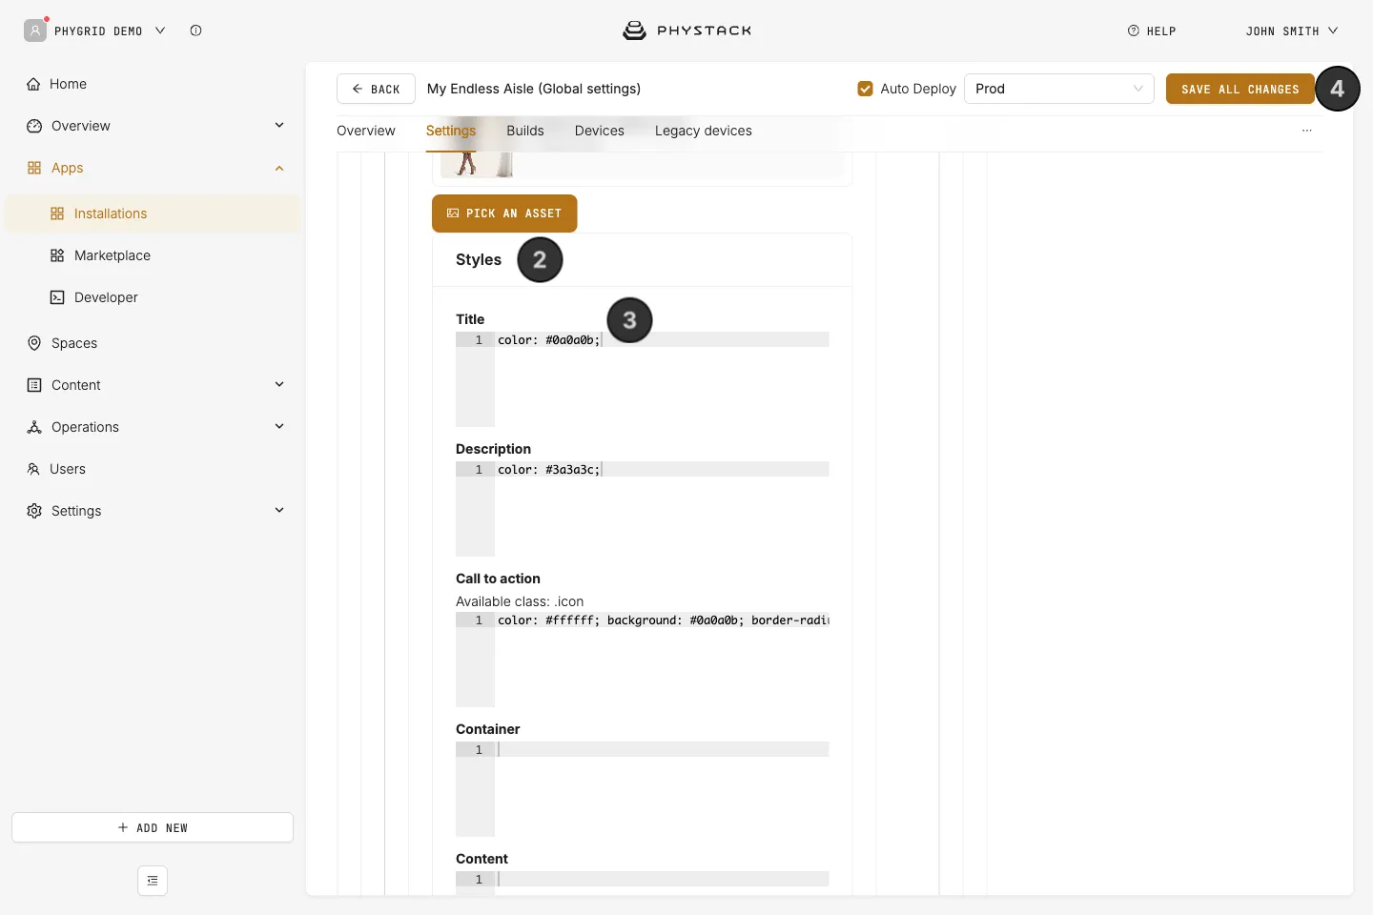Click the Settings tab
This screenshot has width=1373, height=915.
(451, 131)
